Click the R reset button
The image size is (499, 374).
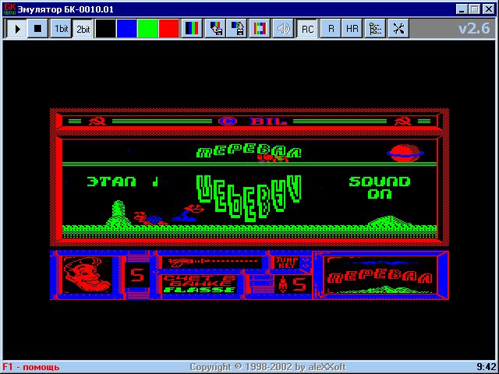(331, 29)
